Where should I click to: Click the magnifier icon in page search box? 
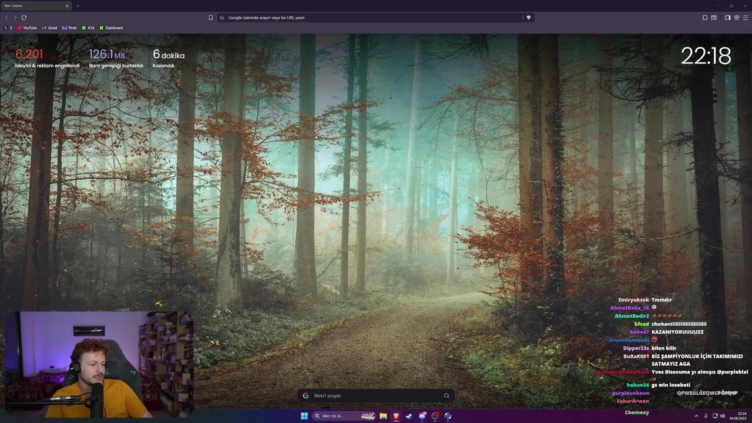[x=446, y=395]
